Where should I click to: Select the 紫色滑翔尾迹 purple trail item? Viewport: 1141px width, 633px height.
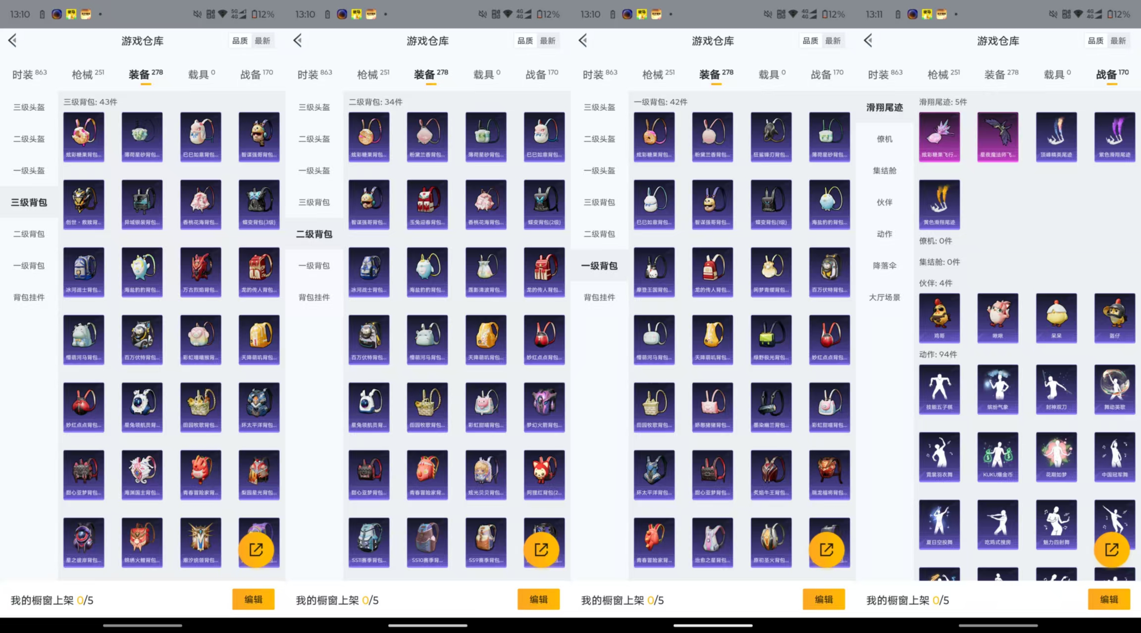tap(1114, 136)
